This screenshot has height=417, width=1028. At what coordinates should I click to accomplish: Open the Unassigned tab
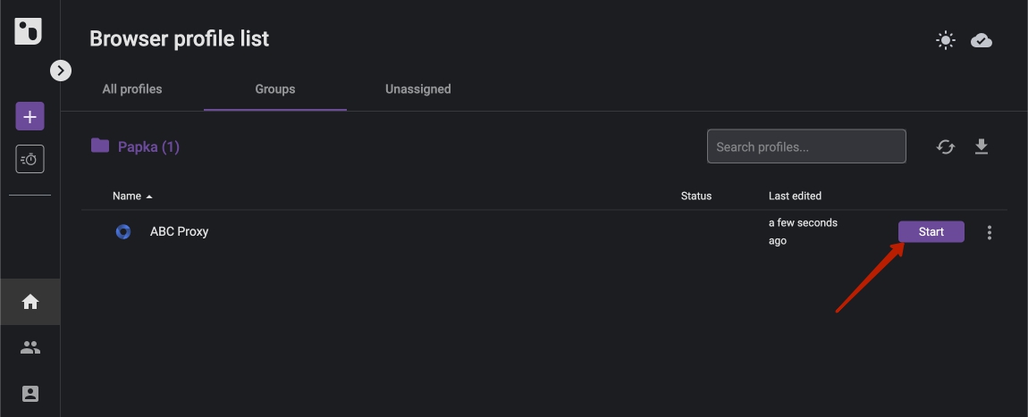point(417,89)
